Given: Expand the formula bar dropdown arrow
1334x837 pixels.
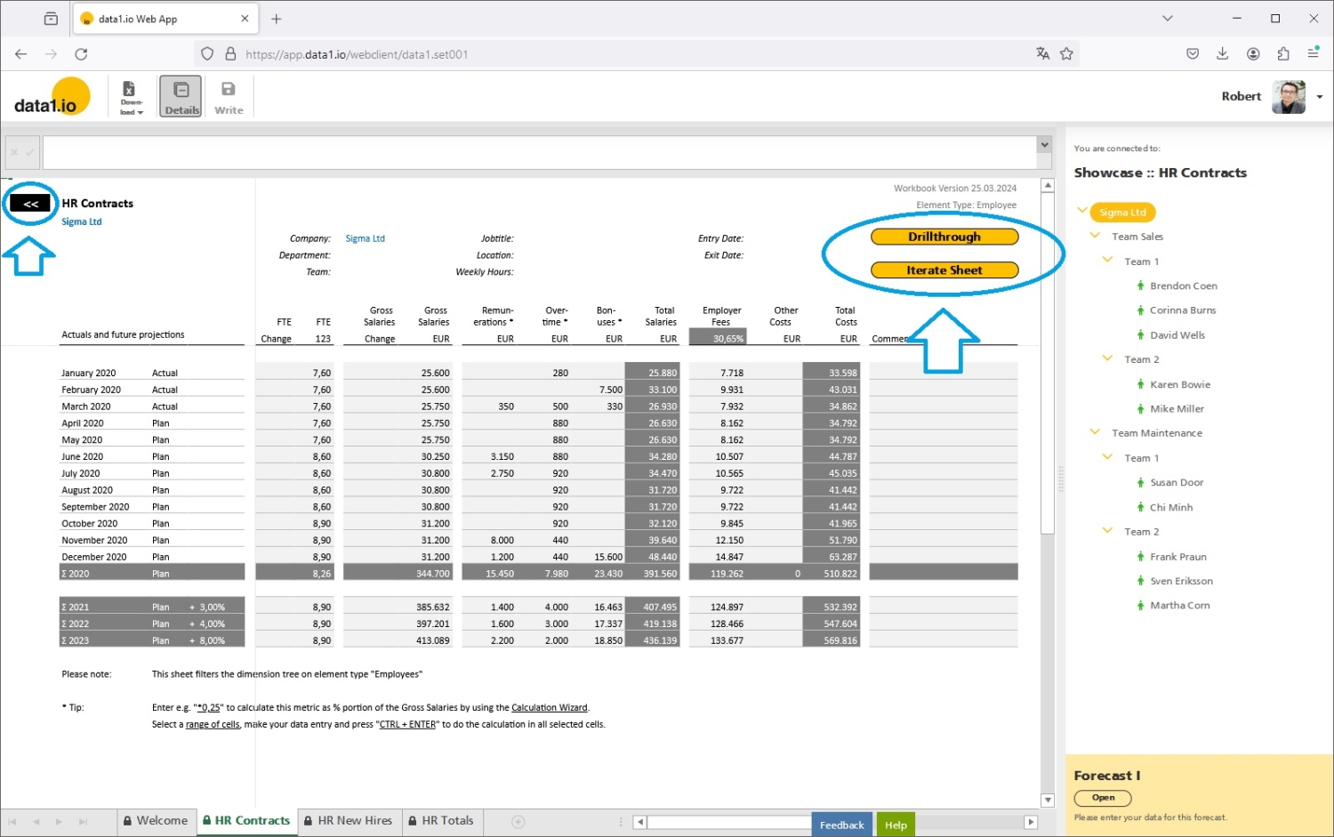Looking at the screenshot, I should [x=1045, y=144].
